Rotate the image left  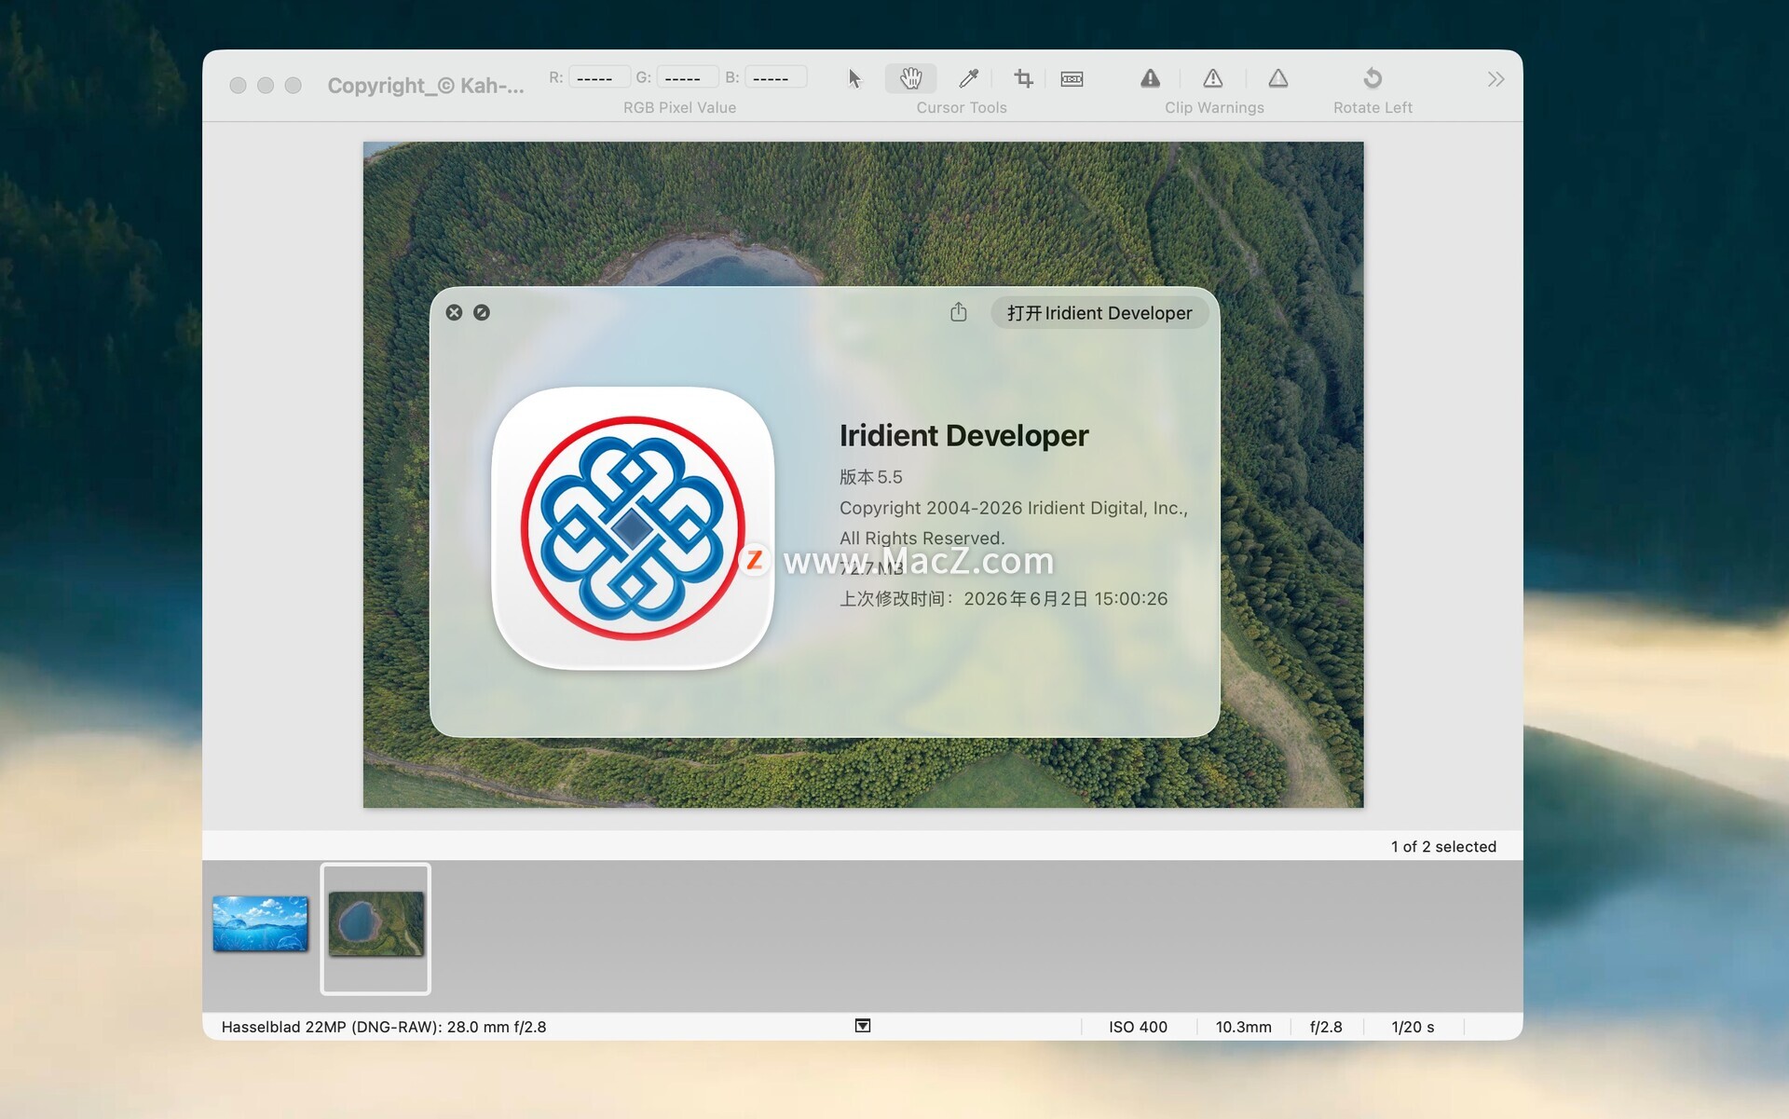1372,78
